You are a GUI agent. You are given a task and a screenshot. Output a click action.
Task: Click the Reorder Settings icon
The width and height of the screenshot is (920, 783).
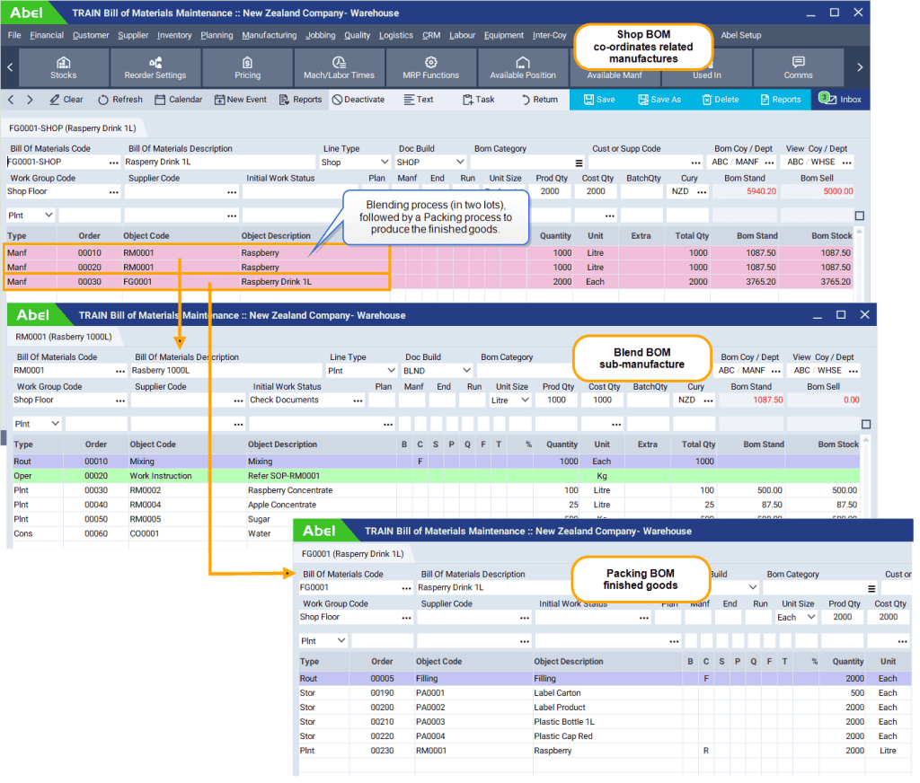(155, 67)
